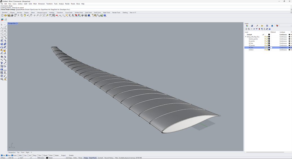Change the TE_points layer color swatch
Image resolution: width=292 pixels, height=159 pixels.
coord(269,45)
